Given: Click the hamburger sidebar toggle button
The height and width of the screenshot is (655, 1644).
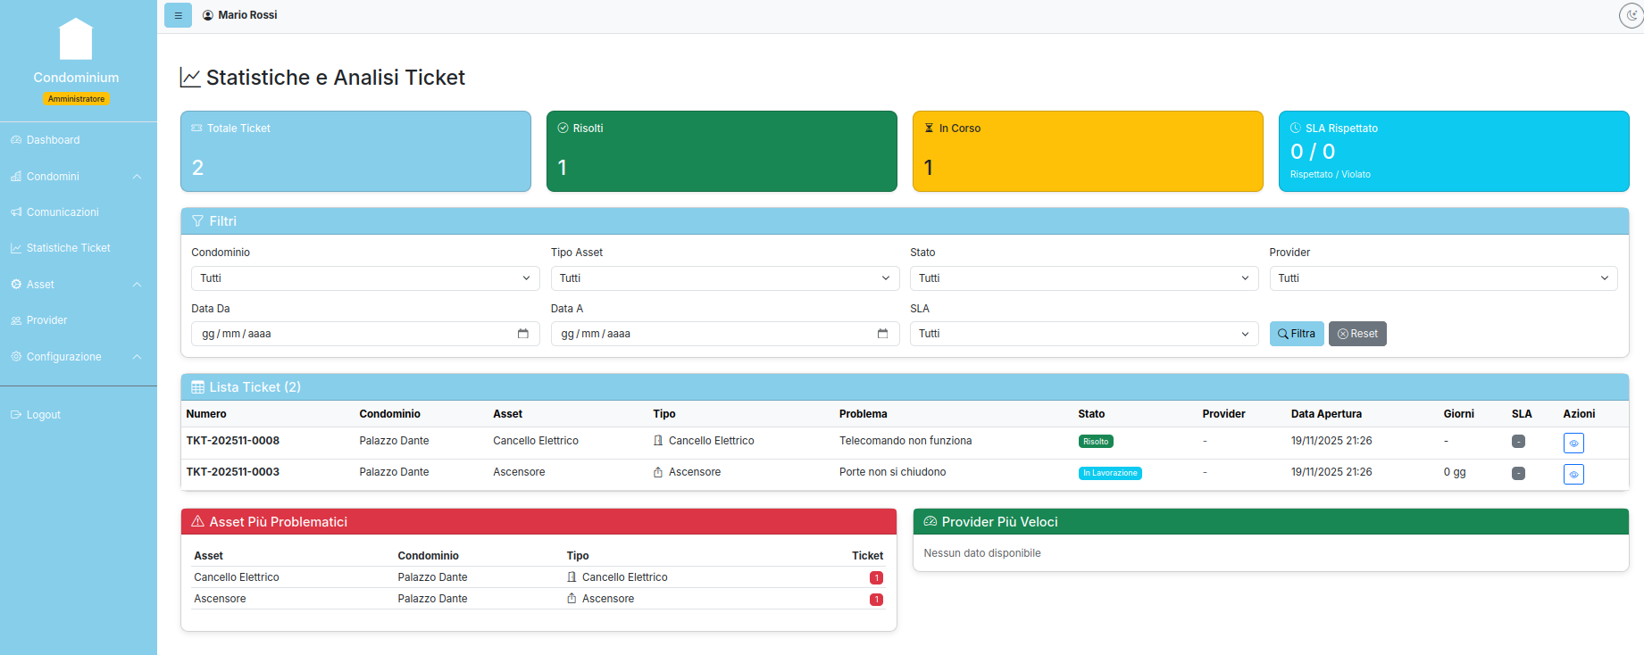Looking at the screenshot, I should [x=178, y=15].
